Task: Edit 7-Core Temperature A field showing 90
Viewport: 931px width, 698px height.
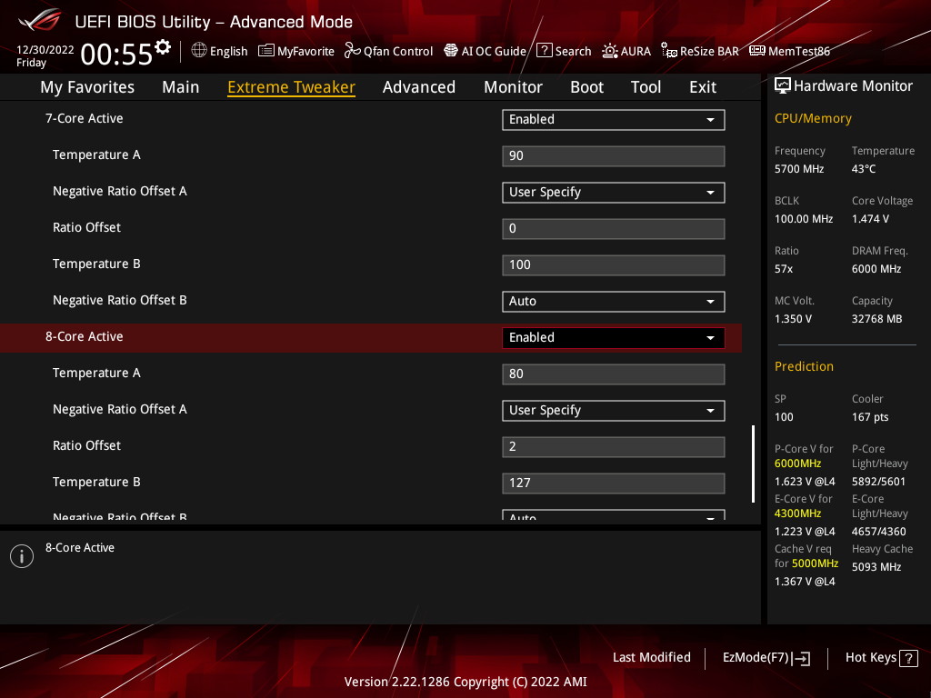Action: pyautogui.click(x=614, y=156)
